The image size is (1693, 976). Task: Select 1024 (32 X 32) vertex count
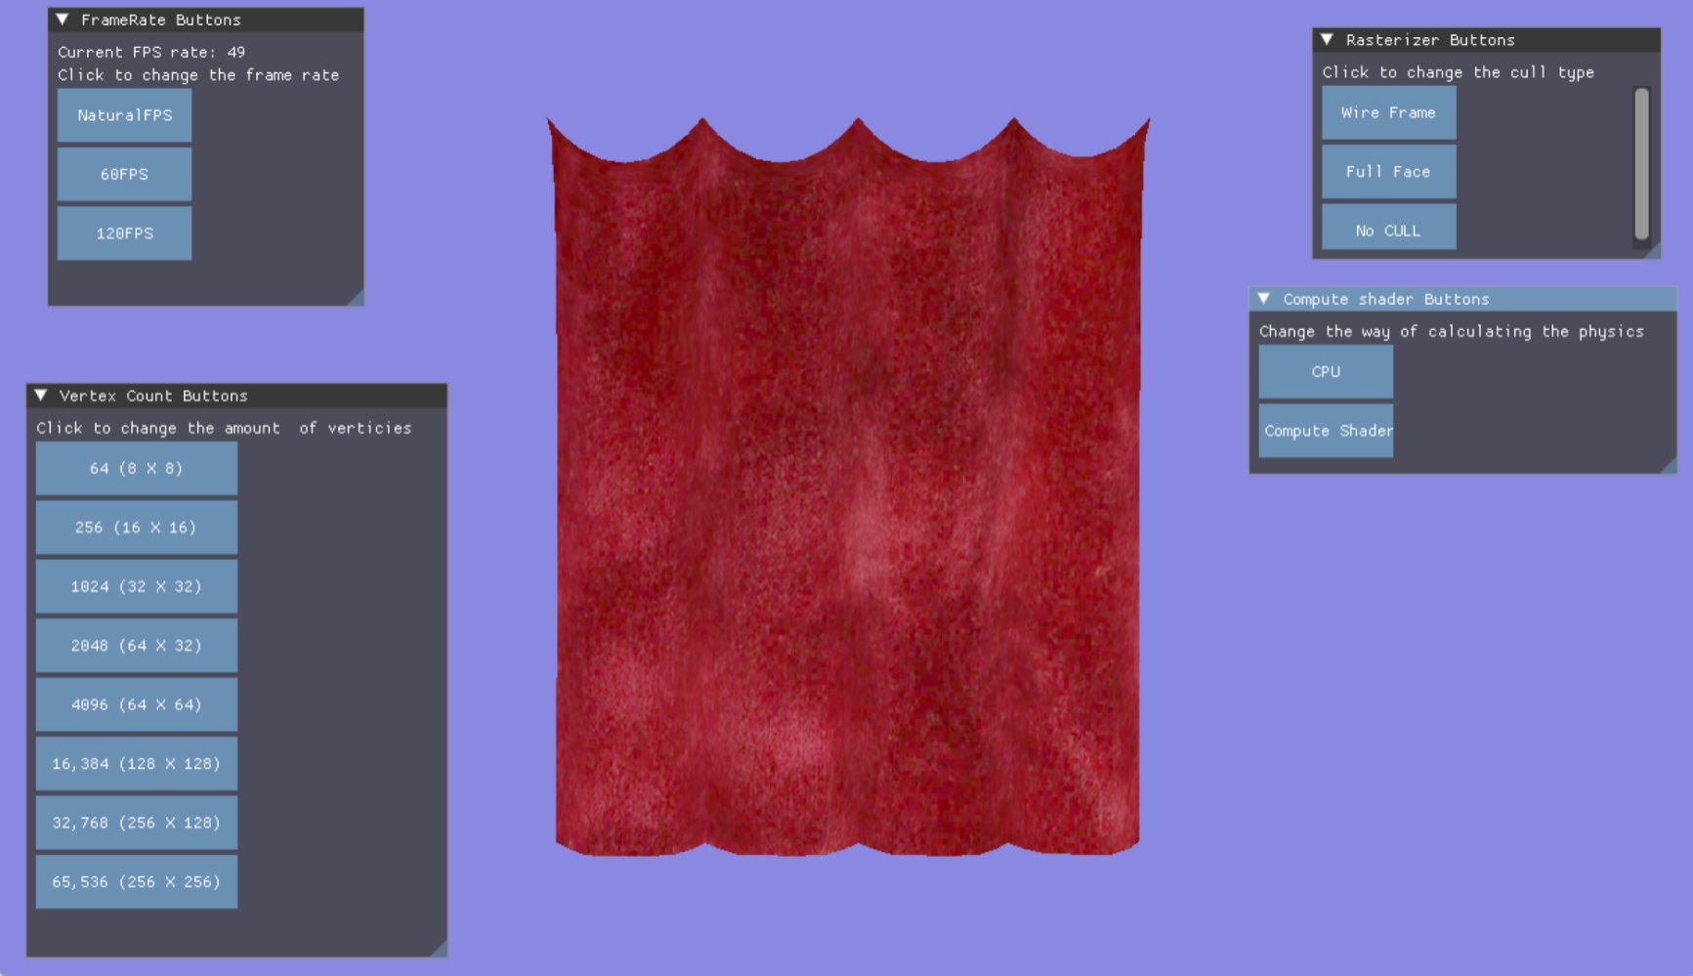click(x=137, y=586)
